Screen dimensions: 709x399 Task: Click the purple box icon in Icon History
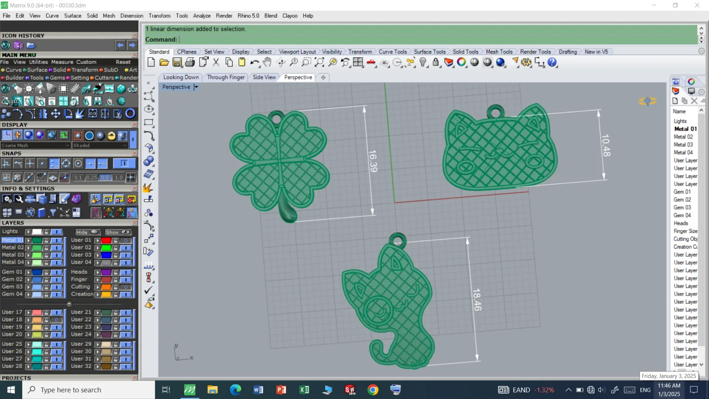click(x=18, y=45)
